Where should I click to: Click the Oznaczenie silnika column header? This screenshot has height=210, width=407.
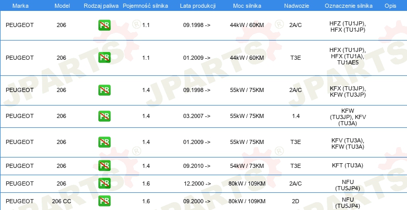[349, 6]
